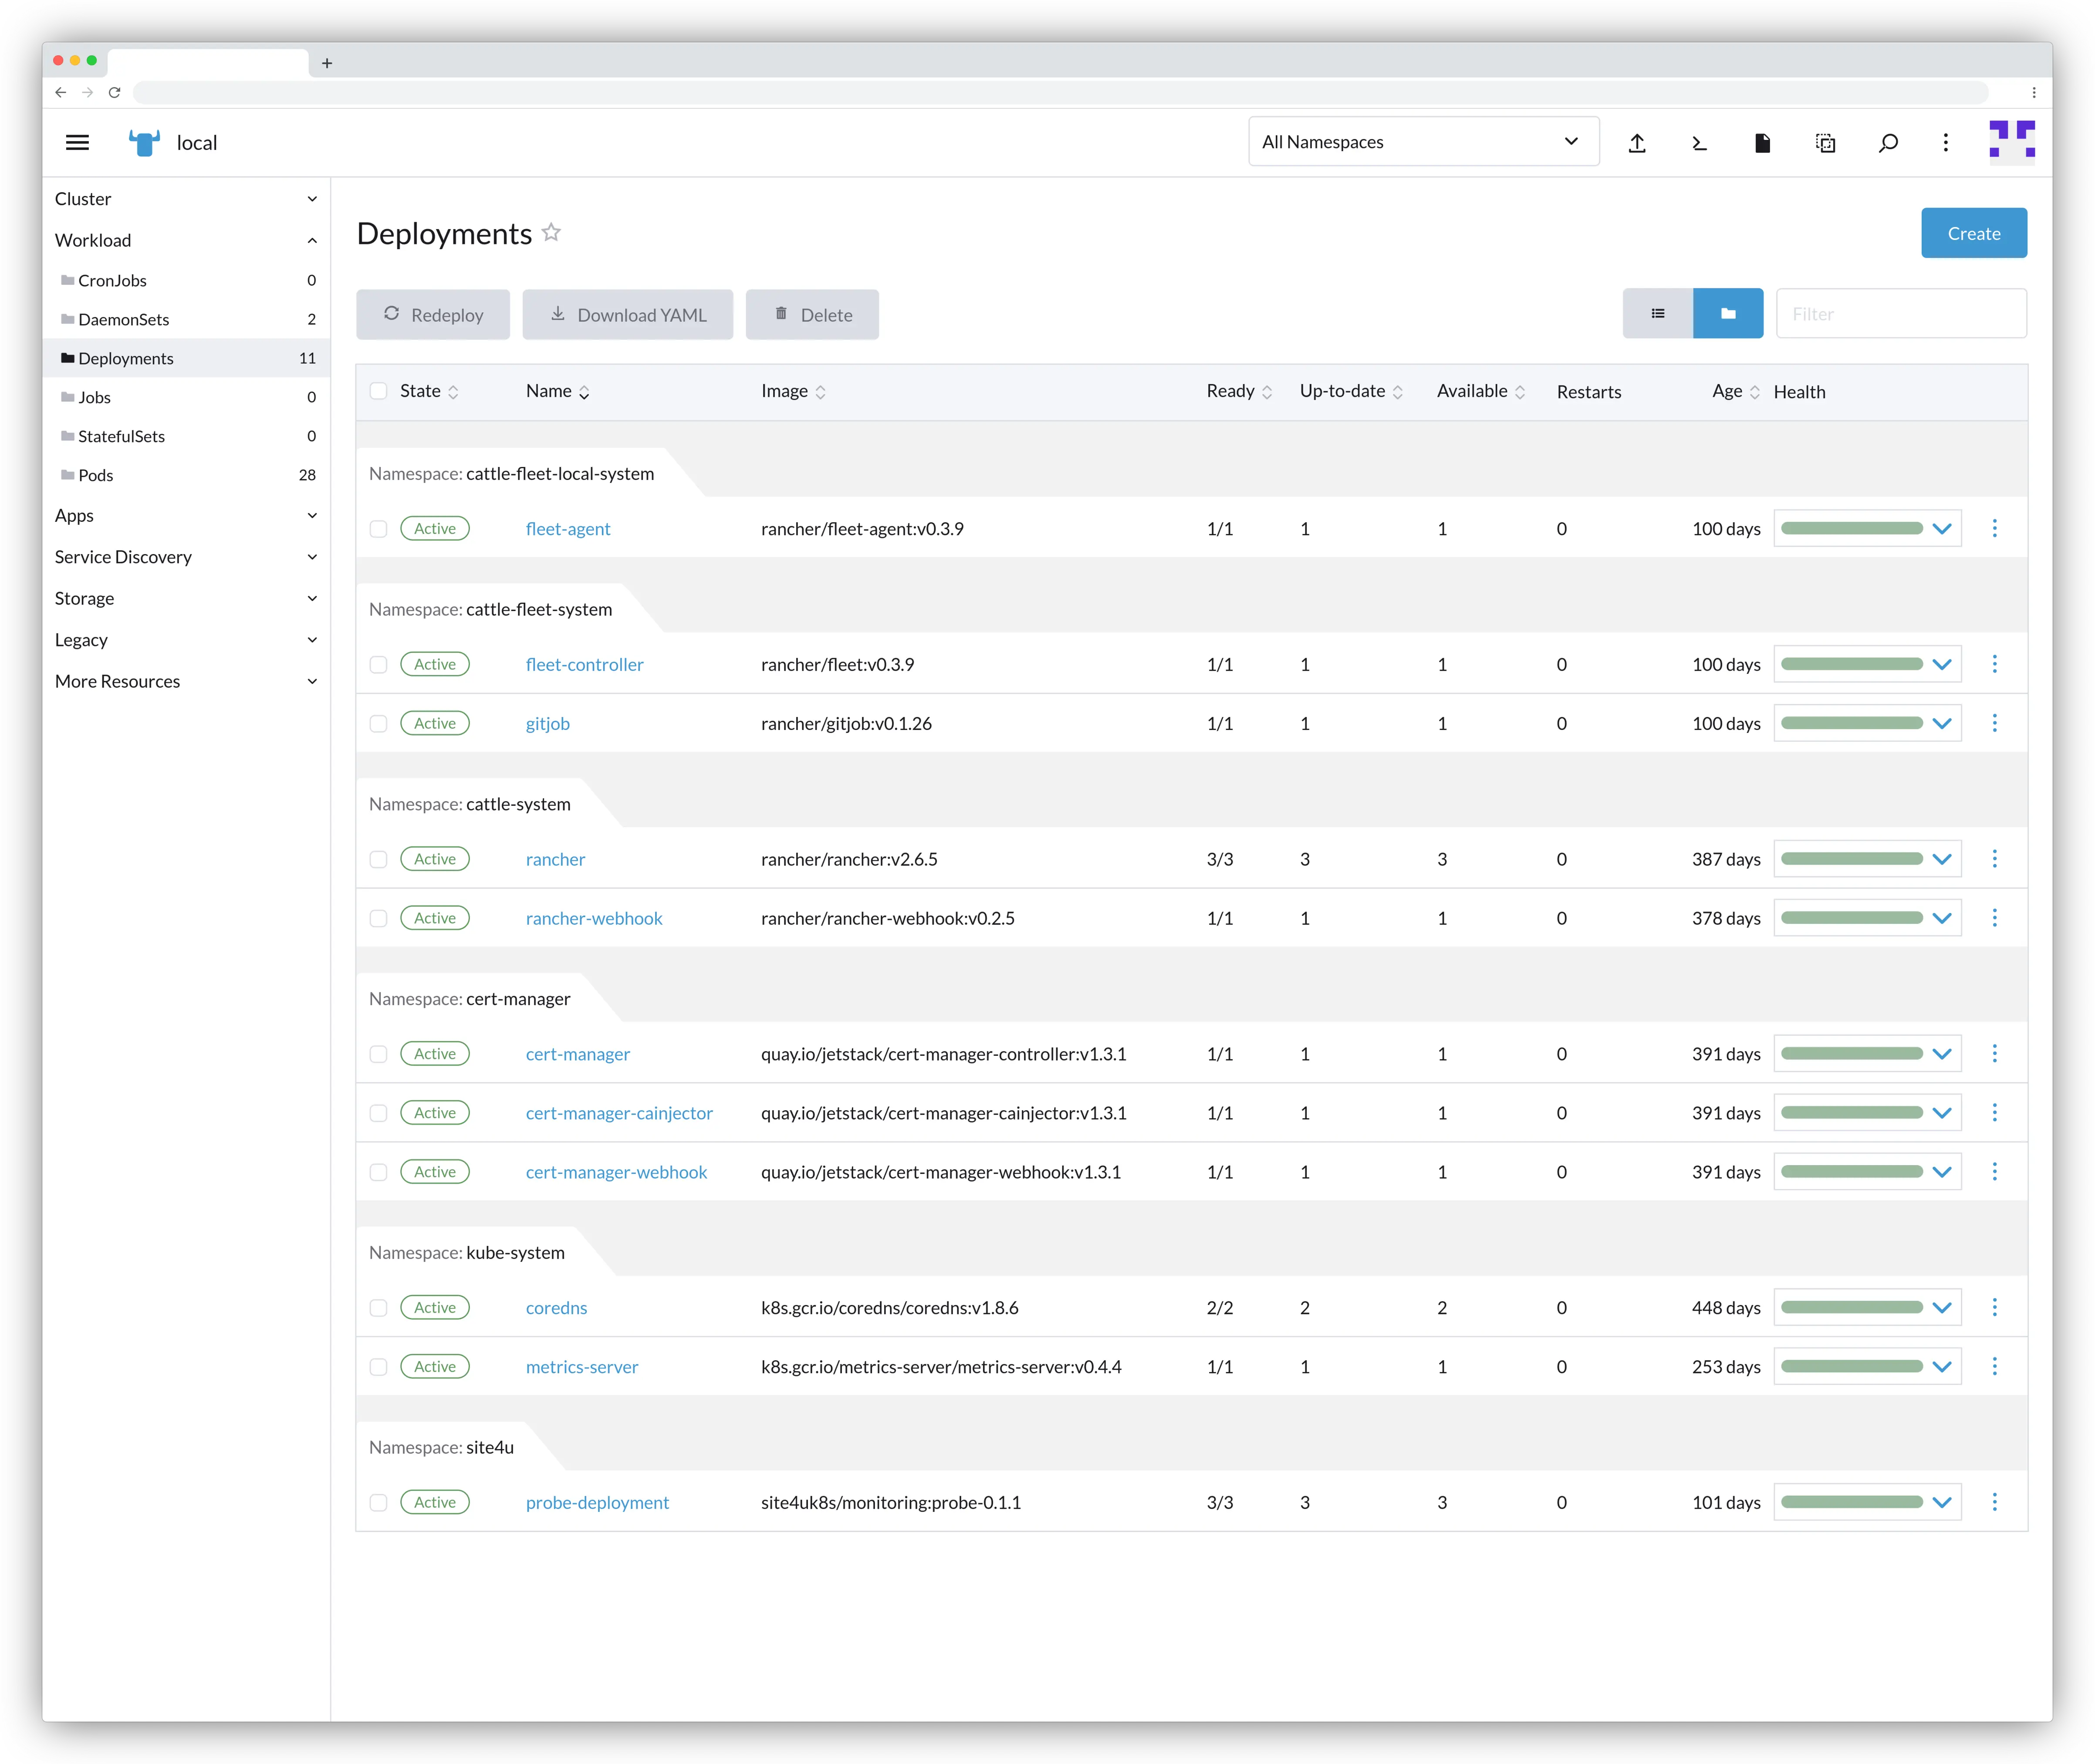Viewport: 2095px width, 1764px height.
Task: Click the rancher health bar
Action: pos(1851,859)
